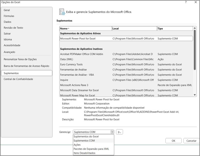Click the Tipo column header
The height and width of the screenshot is (156, 200).
tap(175, 28)
